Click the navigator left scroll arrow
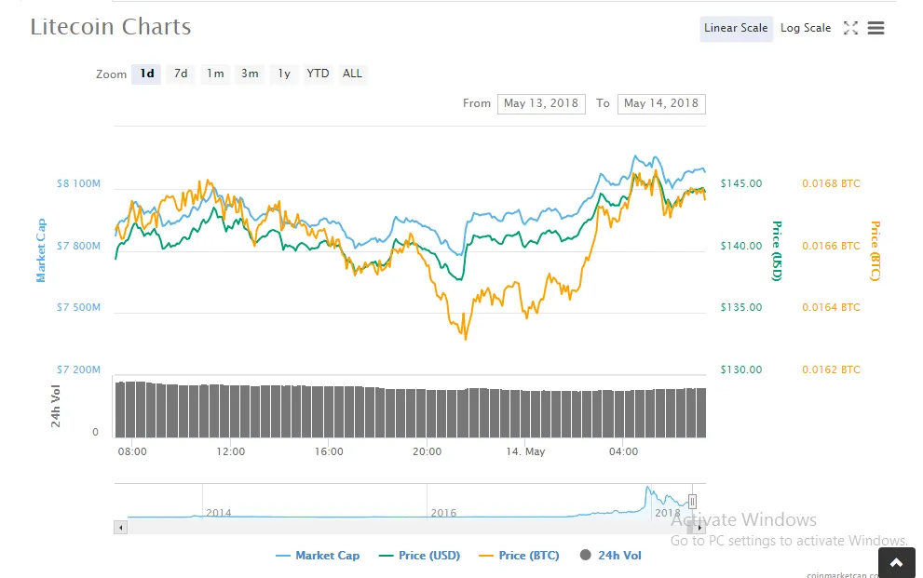The width and height of the screenshot is (923, 578). pos(121,528)
